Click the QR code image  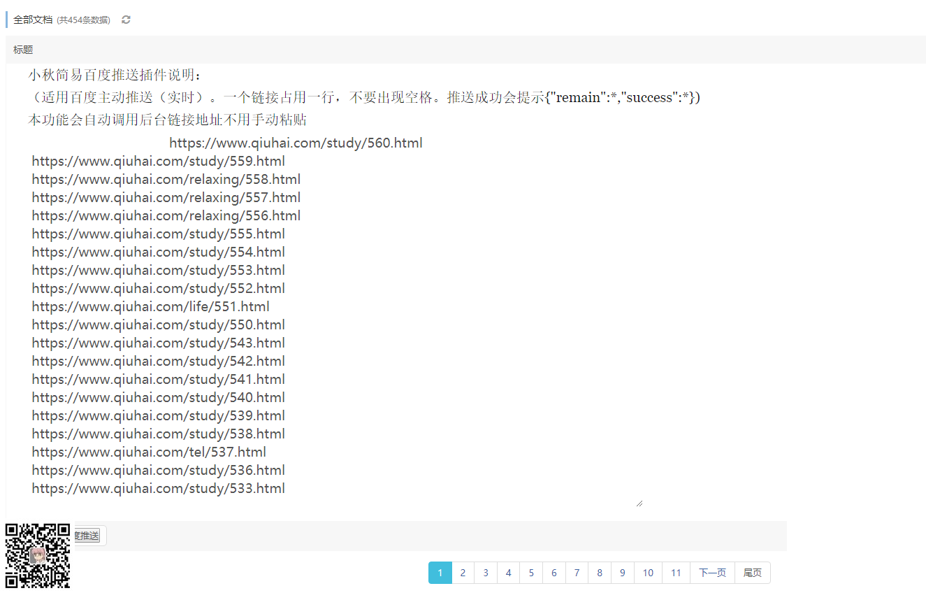click(38, 555)
